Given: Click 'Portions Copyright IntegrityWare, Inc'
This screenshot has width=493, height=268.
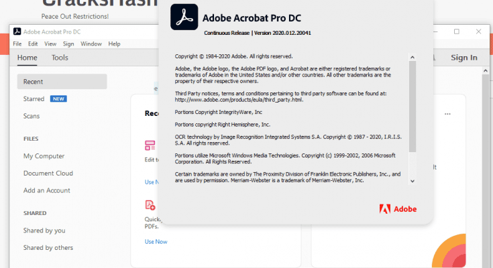Looking at the screenshot, I should pos(219,112).
